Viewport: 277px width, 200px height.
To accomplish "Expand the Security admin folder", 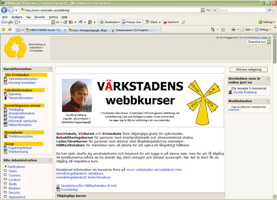I will pyautogui.click(x=6, y=192).
